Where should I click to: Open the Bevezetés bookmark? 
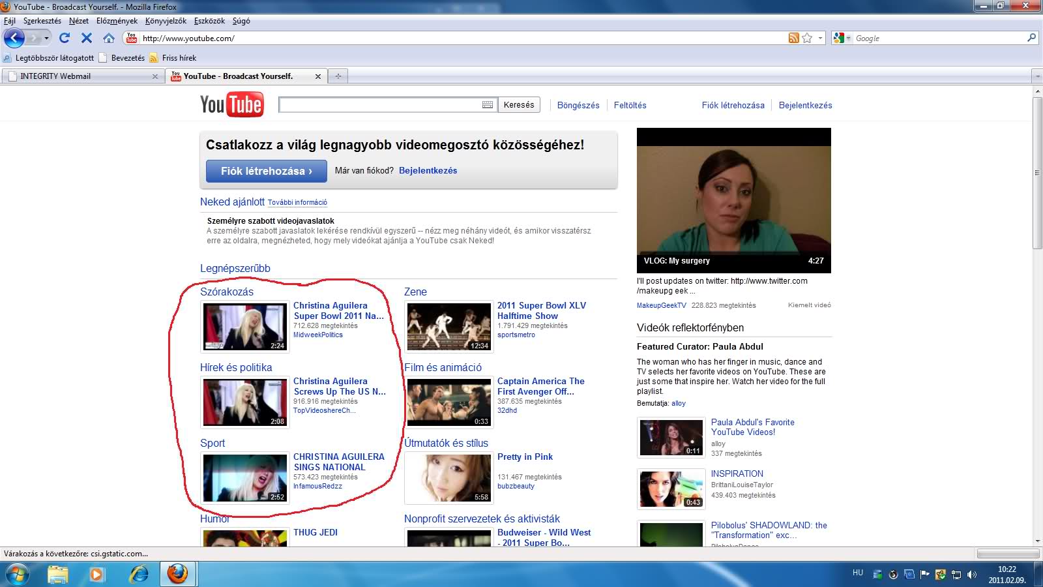122,58
